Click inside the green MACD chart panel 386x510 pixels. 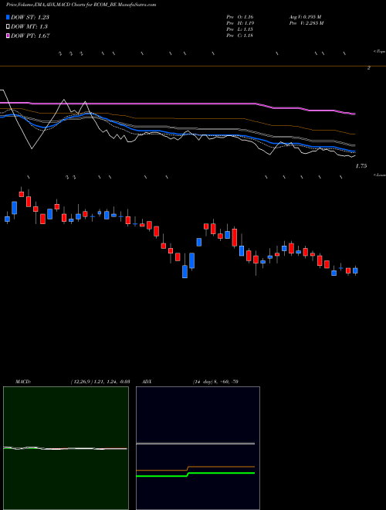click(x=66, y=448)
